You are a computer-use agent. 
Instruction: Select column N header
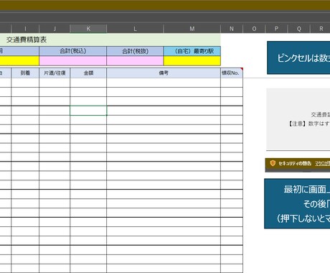pos(232,29)
